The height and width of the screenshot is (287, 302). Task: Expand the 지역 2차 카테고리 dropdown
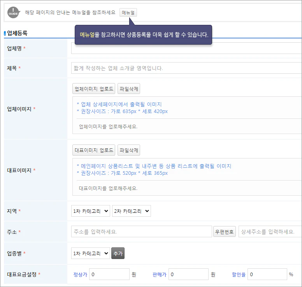(x=132, y=211)
